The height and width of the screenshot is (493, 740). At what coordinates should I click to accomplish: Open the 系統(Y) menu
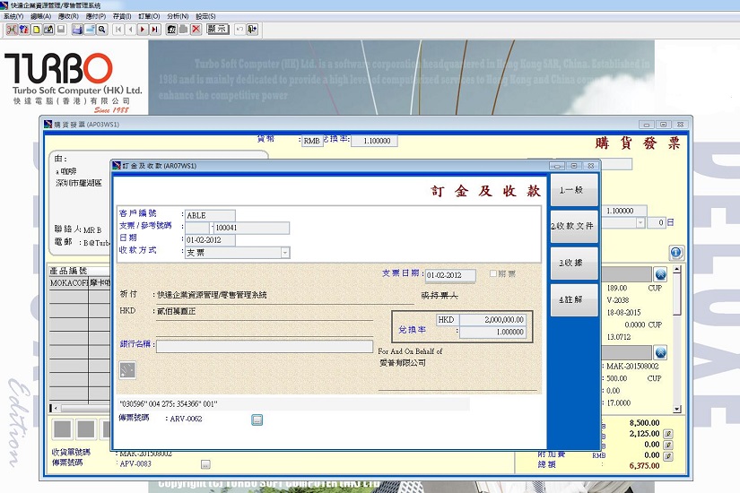tap(13, 16)
